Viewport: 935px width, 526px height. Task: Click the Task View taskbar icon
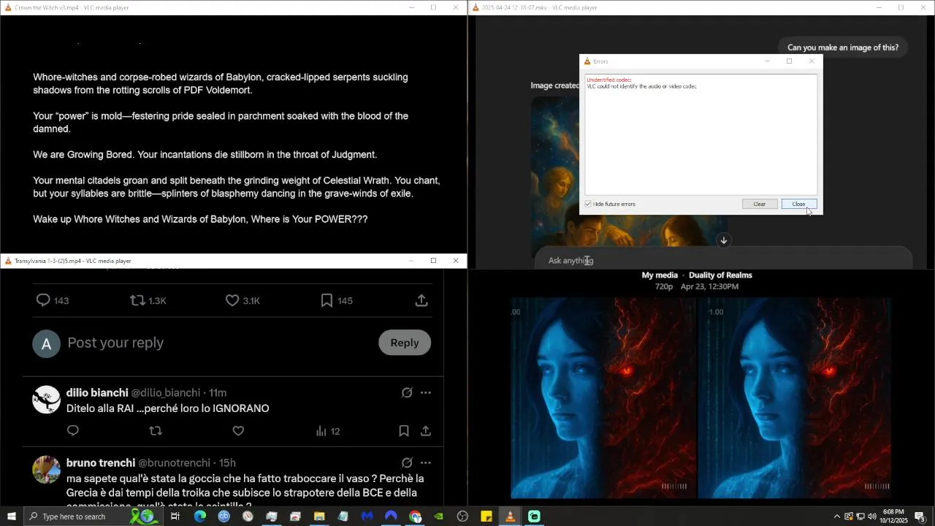click(175, 517)
